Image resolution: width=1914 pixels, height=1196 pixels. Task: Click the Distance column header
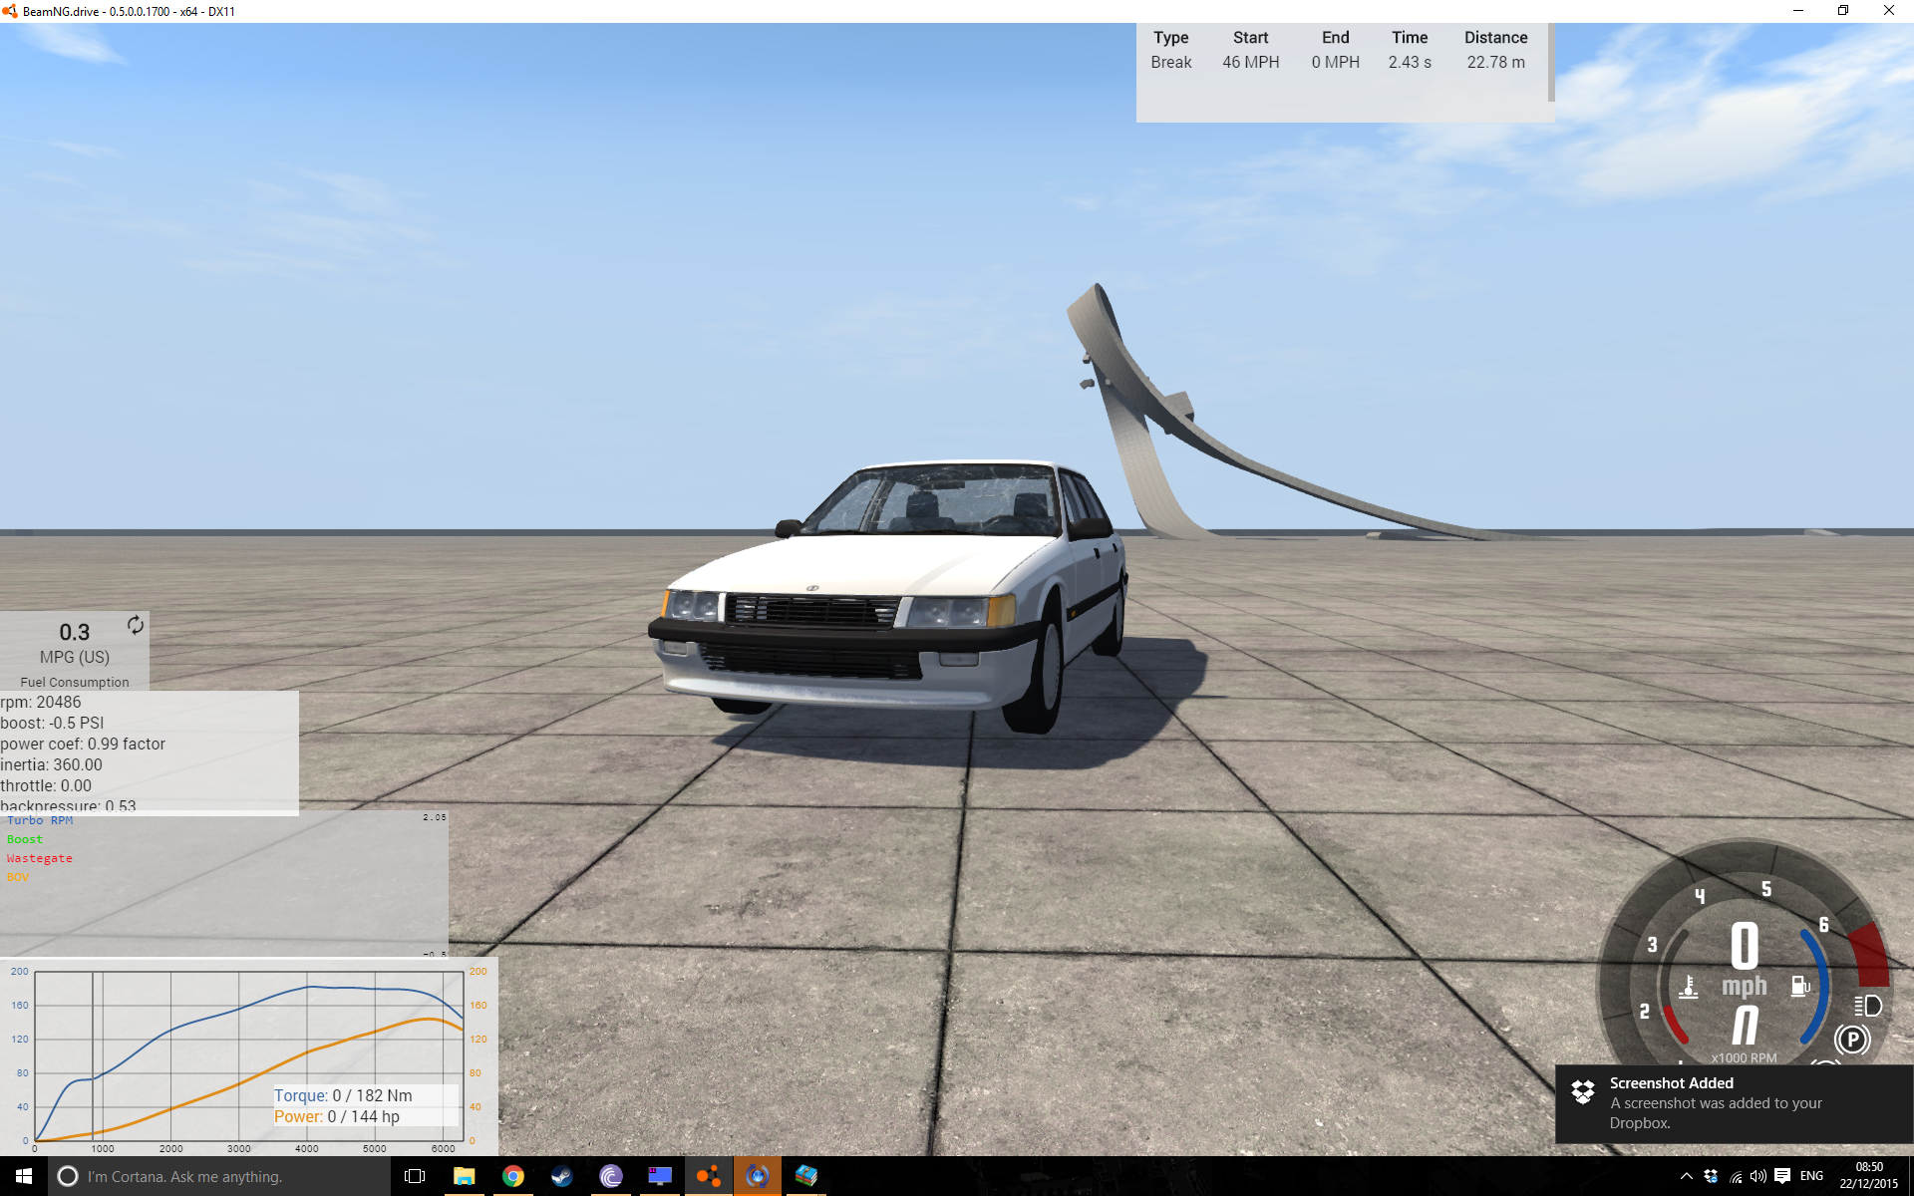click(x=1495, y=38)
